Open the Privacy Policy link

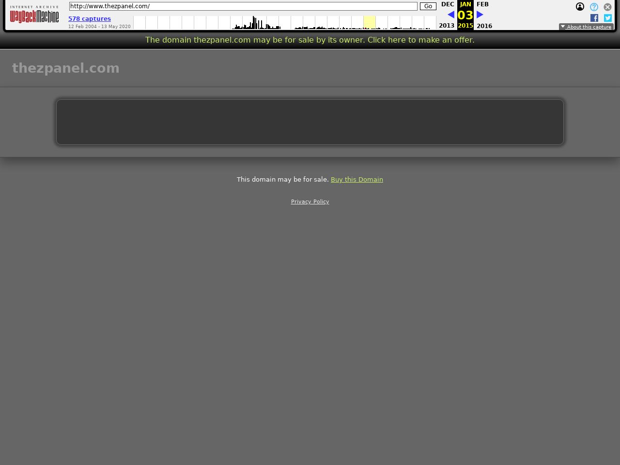click(x=310, y=201)
